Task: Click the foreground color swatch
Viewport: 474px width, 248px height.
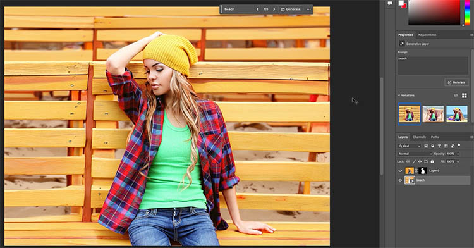Action: point(401,3)
